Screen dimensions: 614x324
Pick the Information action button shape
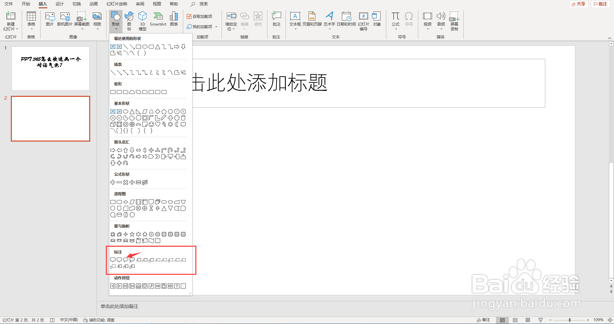pyautogui.click(x=145, y=286)
